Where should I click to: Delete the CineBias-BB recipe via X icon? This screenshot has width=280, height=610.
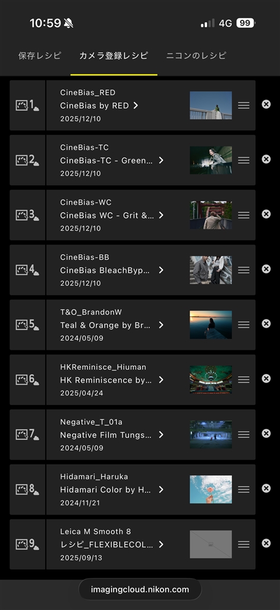pyautogui.click(x=266, y=269)
